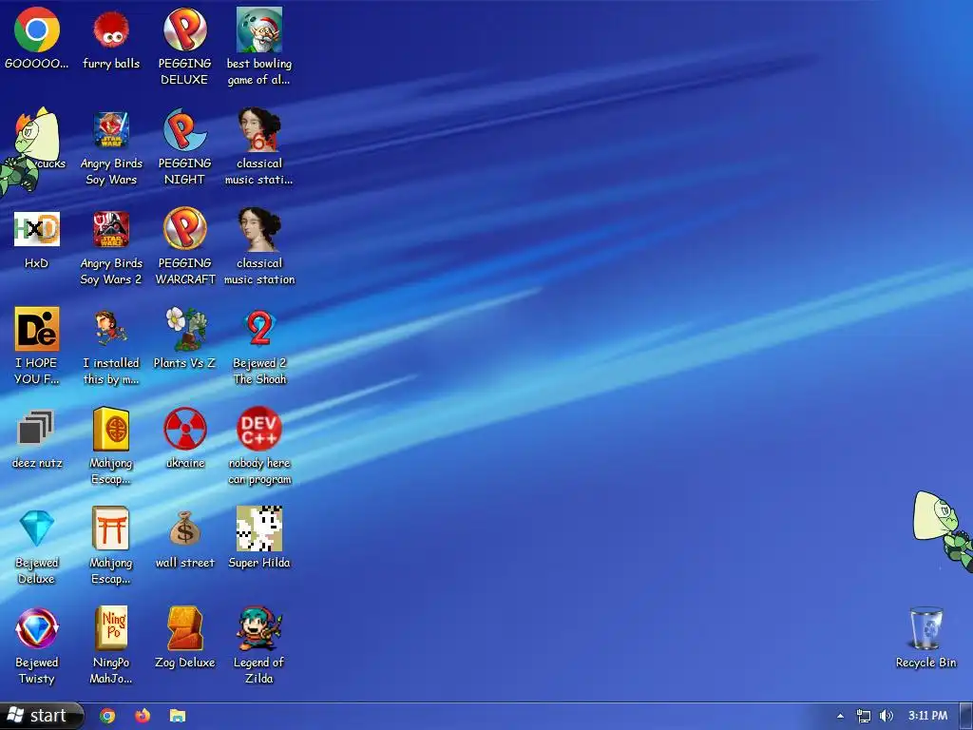Launch Firefox from the taskbar

[x=143, y=716]
